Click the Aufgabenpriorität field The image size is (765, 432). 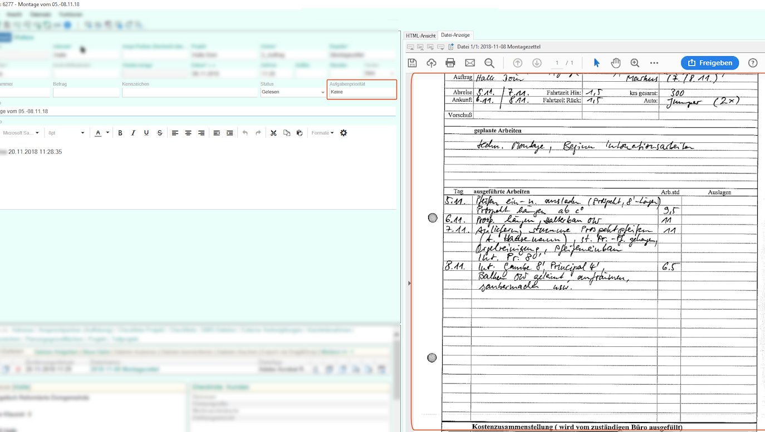tap(362, 92)
